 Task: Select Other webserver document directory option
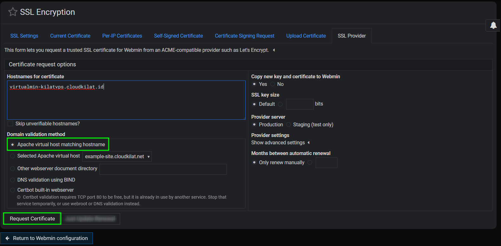(x=13, y=169)
